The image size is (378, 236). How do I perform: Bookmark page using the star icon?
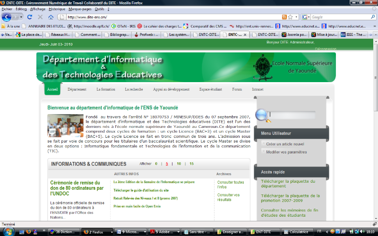(x=291, y=17)
